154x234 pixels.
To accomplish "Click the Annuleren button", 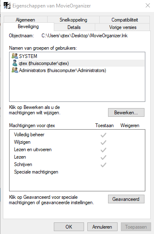I will [x=102, y=227].
